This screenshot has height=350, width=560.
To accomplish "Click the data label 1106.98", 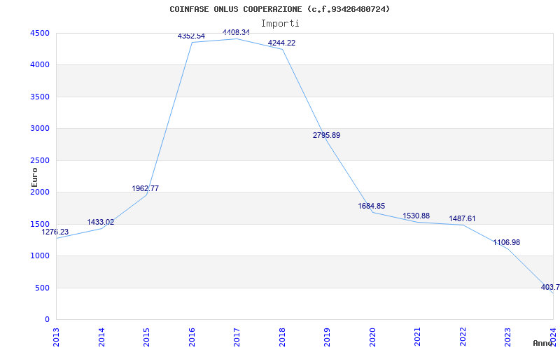I will [506, 242].
